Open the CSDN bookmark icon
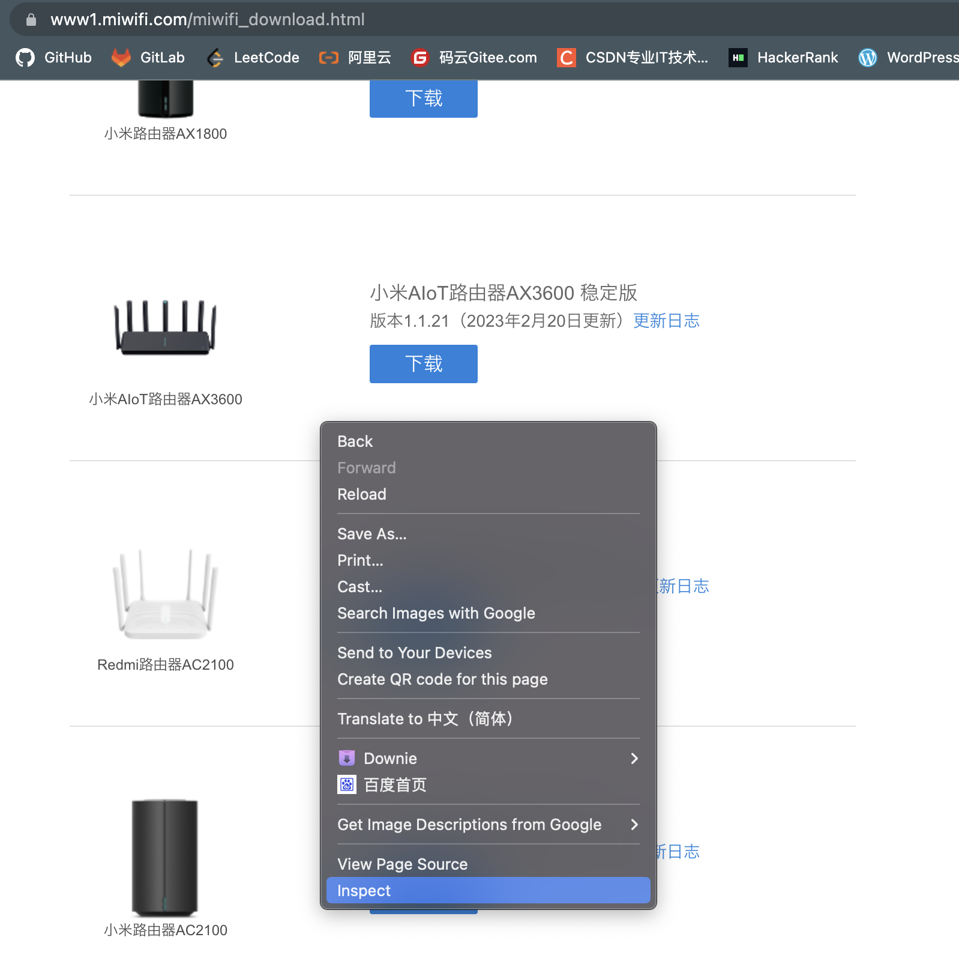Viewport: 959px width, 955px height. tap(567, 58)
